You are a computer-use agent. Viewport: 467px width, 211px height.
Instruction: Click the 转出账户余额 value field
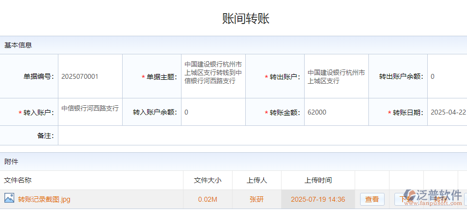446,76
